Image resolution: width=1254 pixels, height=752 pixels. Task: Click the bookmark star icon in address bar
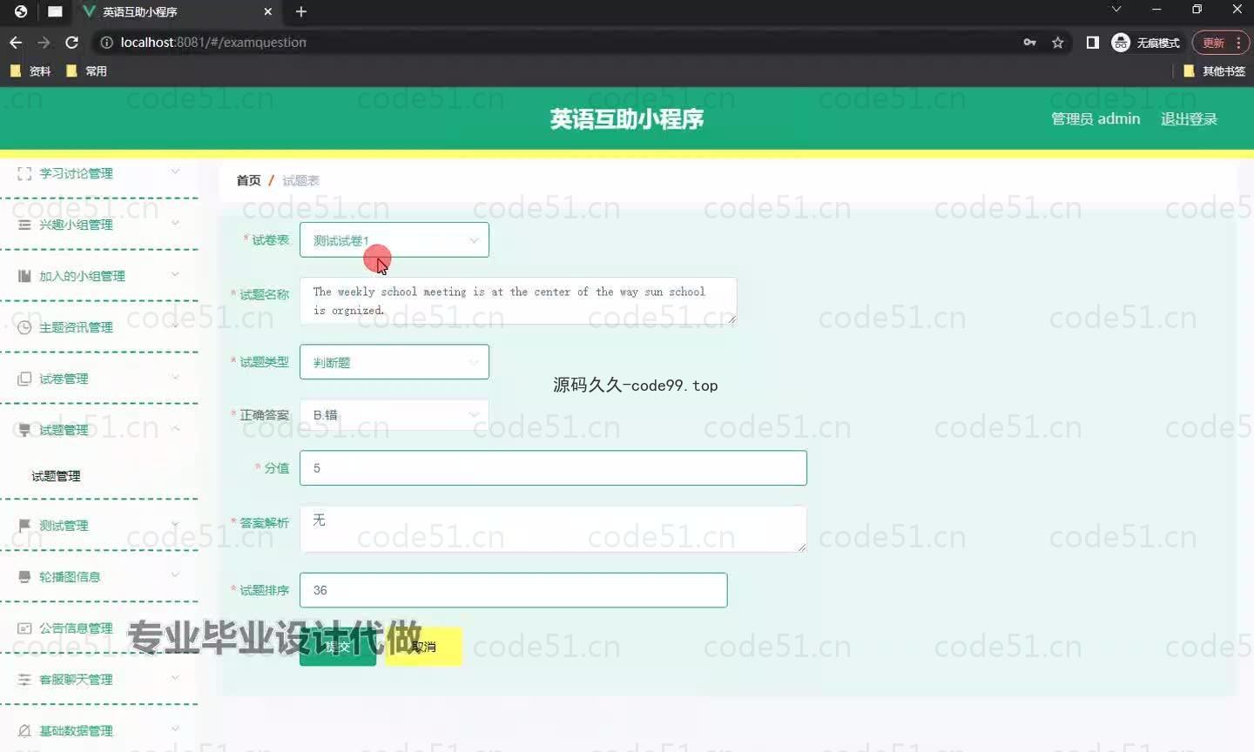coord(1058,43)
